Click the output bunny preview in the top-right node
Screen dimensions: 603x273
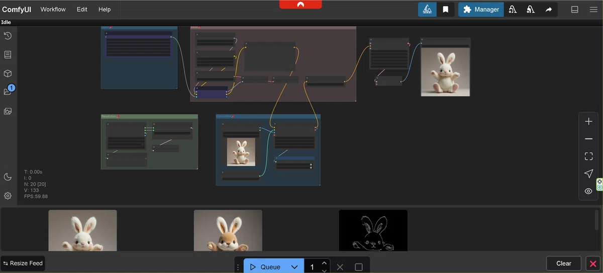click(445, 72)
